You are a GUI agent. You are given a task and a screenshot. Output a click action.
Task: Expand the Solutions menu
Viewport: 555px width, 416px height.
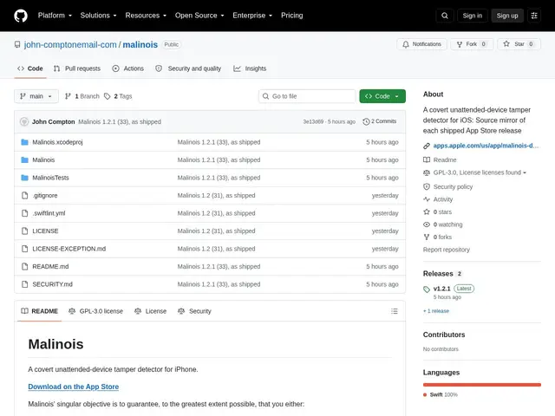click(x=98, y=16)
